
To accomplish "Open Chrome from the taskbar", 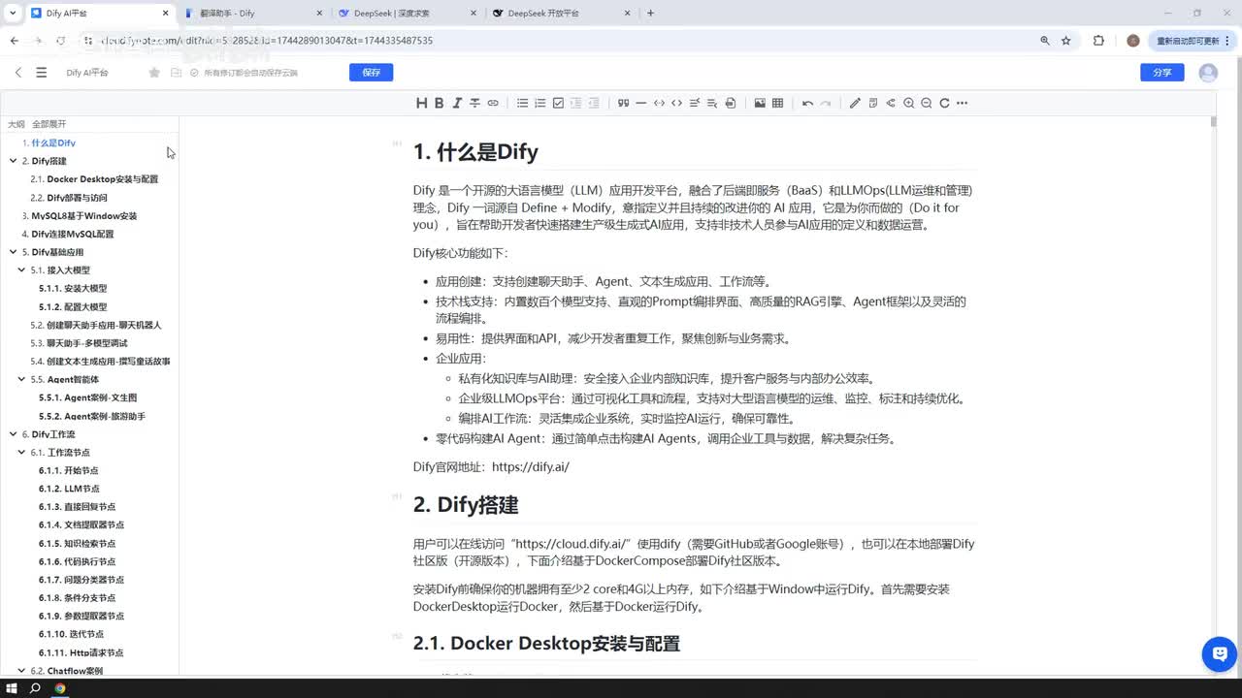I will point(60,688).
